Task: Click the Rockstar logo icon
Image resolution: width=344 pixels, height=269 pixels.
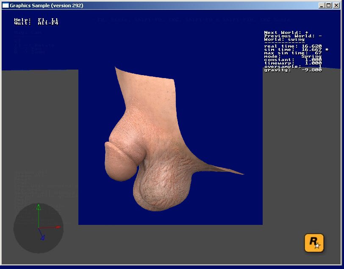Action: 314,243
